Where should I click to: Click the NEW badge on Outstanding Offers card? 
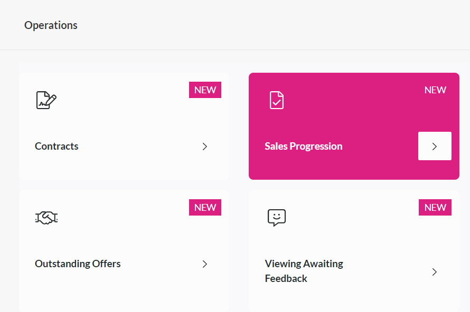(205, 207)
